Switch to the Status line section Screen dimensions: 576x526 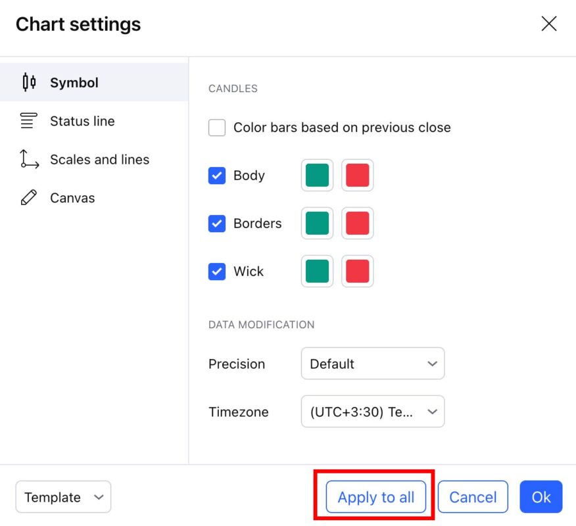[82, 120]
